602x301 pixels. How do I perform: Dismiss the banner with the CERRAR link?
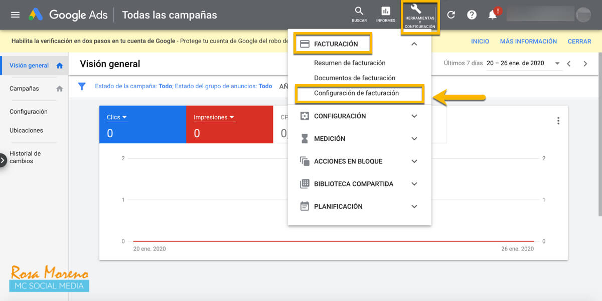(x=579, y=41)
